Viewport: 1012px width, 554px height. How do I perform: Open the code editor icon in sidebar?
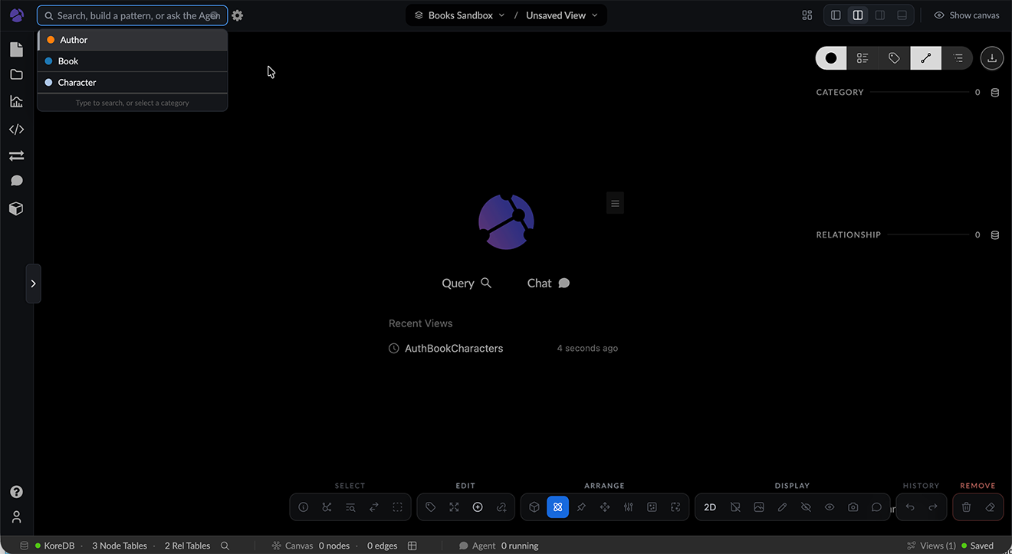(16, 129)
